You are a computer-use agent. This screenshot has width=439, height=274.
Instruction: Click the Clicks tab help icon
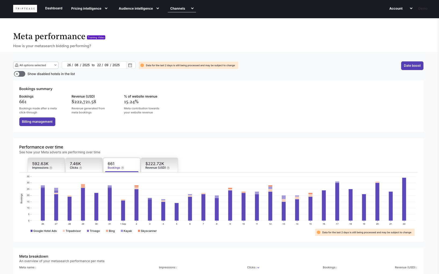click(81, 168)
